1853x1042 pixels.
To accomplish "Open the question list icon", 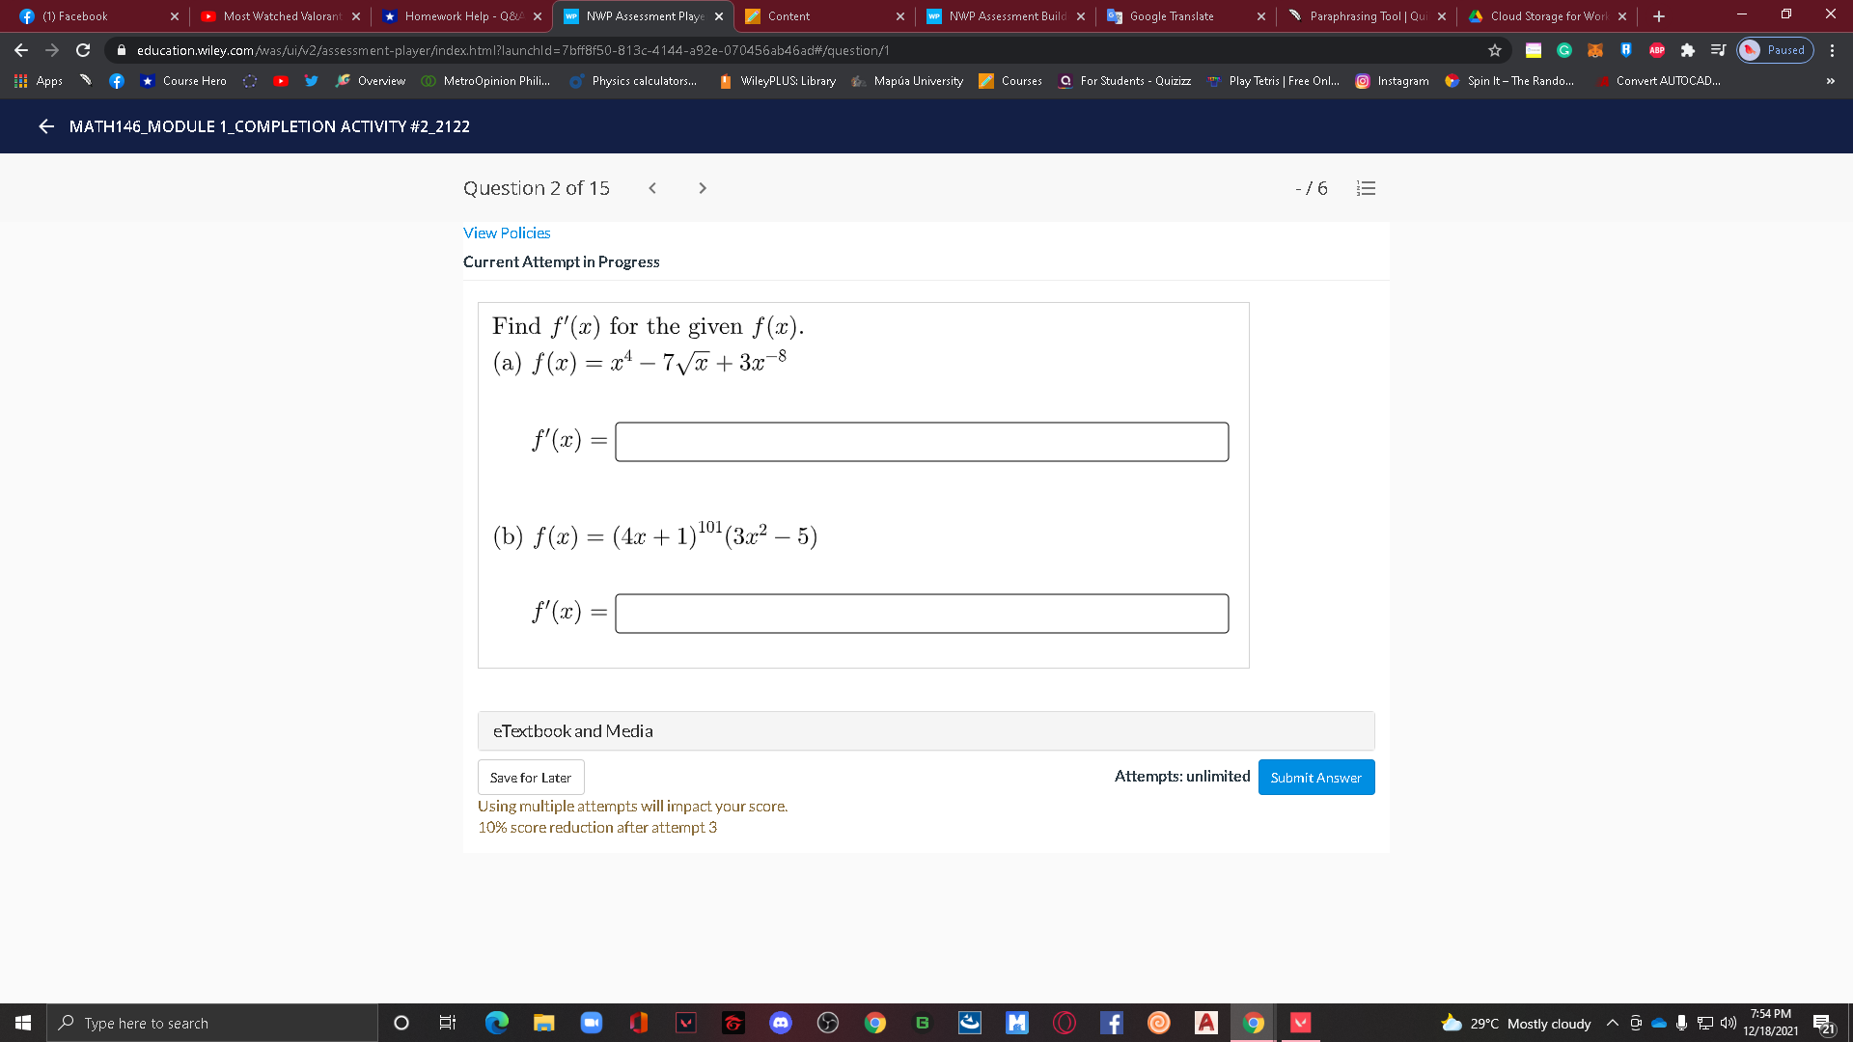I will coord(1366,188).
